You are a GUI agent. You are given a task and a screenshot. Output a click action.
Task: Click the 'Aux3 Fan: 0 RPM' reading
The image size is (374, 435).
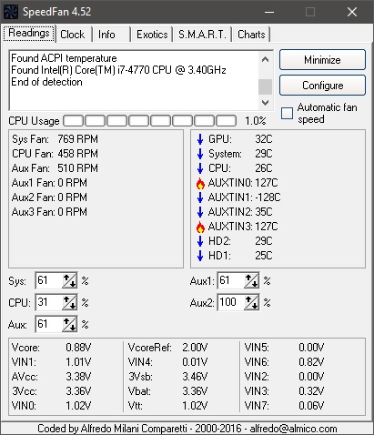click(49, 212)
